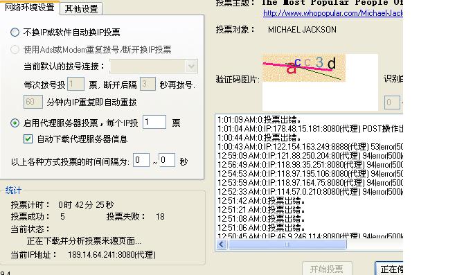Click the 正在停 button at bottom right
The height and width of the screenshot is (275, 473).
click(x=389, y=268)
